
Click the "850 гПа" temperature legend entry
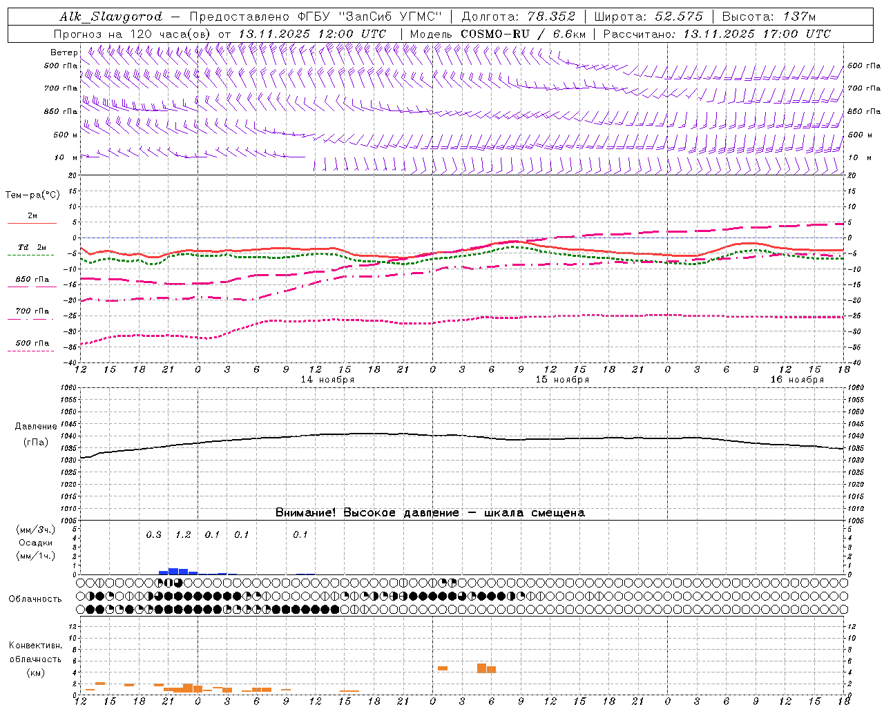[x=32, y=280]
